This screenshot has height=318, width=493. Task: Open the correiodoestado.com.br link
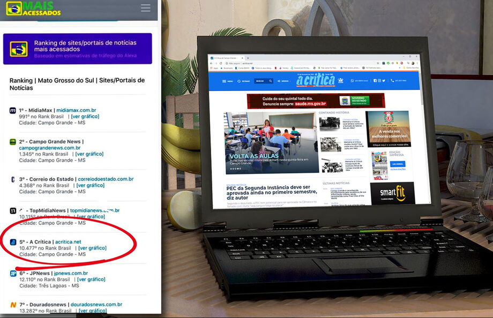[106, 179]
